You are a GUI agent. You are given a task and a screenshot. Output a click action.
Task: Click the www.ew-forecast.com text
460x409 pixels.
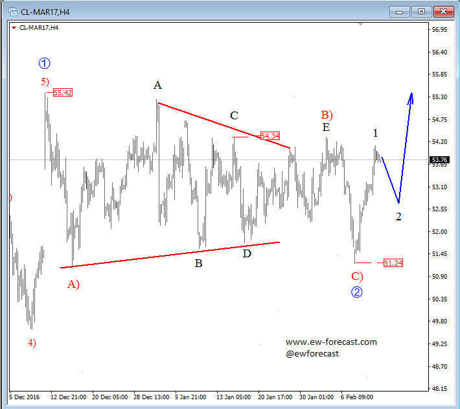331,342
